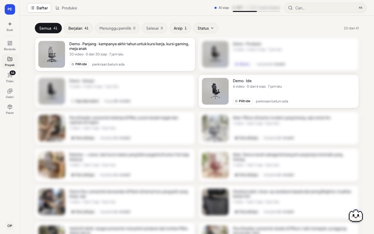The height and width of the screenshot is (234, 374).
Task: Click "perkiraan belum ada" on Demo · Ide card
Action: [272, 101]
